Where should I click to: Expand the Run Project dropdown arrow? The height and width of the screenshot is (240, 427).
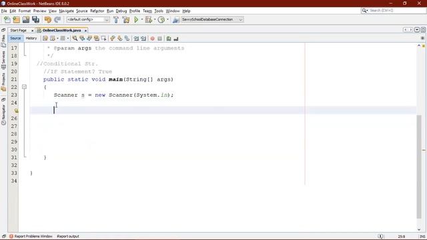tap(142, 19)
